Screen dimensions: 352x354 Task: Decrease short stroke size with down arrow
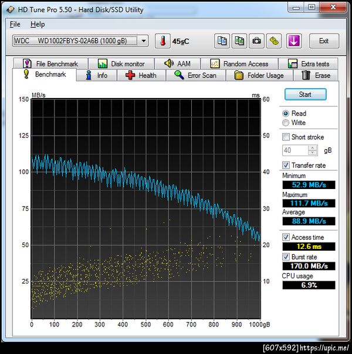[x=313, y=153]
